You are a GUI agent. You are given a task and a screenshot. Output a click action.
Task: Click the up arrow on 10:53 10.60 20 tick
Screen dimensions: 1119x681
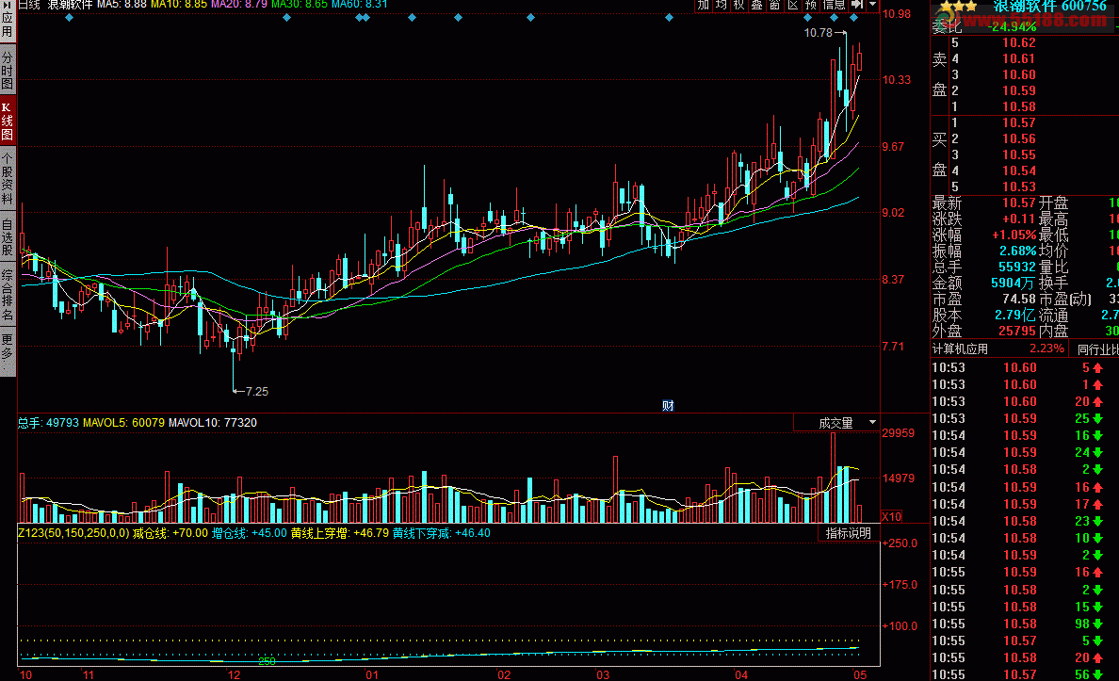1097,402
